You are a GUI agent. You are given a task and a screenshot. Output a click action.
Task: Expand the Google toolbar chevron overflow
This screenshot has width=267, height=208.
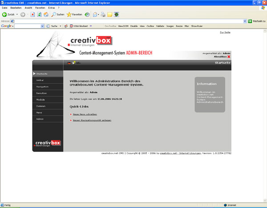coord(91,26)
